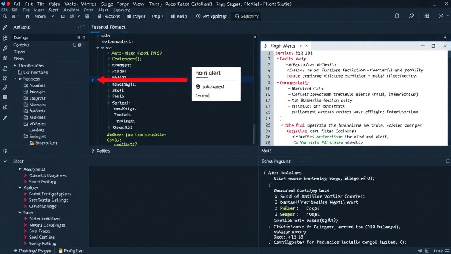Select the filled rectangle icon in the left sidebar

point(5,97)
